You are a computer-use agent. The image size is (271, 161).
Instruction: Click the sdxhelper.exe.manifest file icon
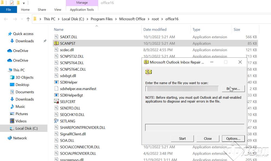[x=56, y=88]
